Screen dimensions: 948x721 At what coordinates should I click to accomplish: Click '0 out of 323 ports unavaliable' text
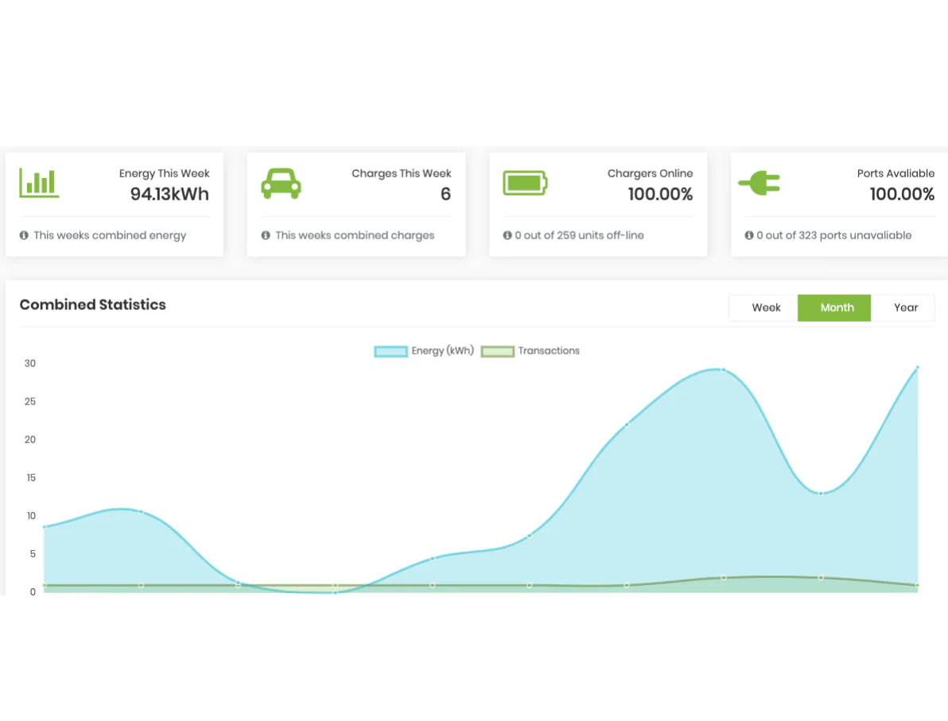coord(833,235)
